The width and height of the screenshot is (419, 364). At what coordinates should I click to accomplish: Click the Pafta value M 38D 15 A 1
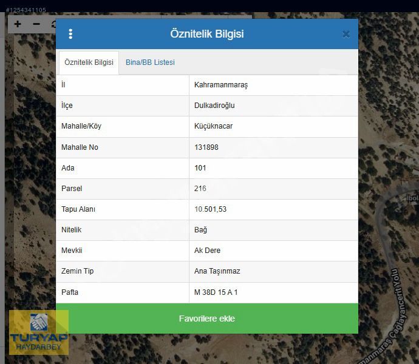coord(216,292)
